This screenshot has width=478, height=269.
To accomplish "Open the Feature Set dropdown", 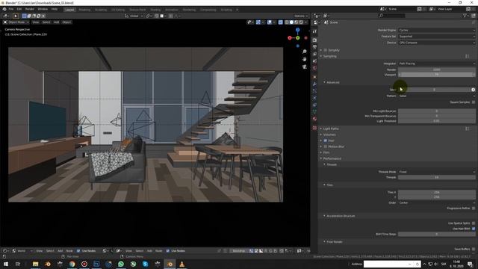I will click(436, 37).
